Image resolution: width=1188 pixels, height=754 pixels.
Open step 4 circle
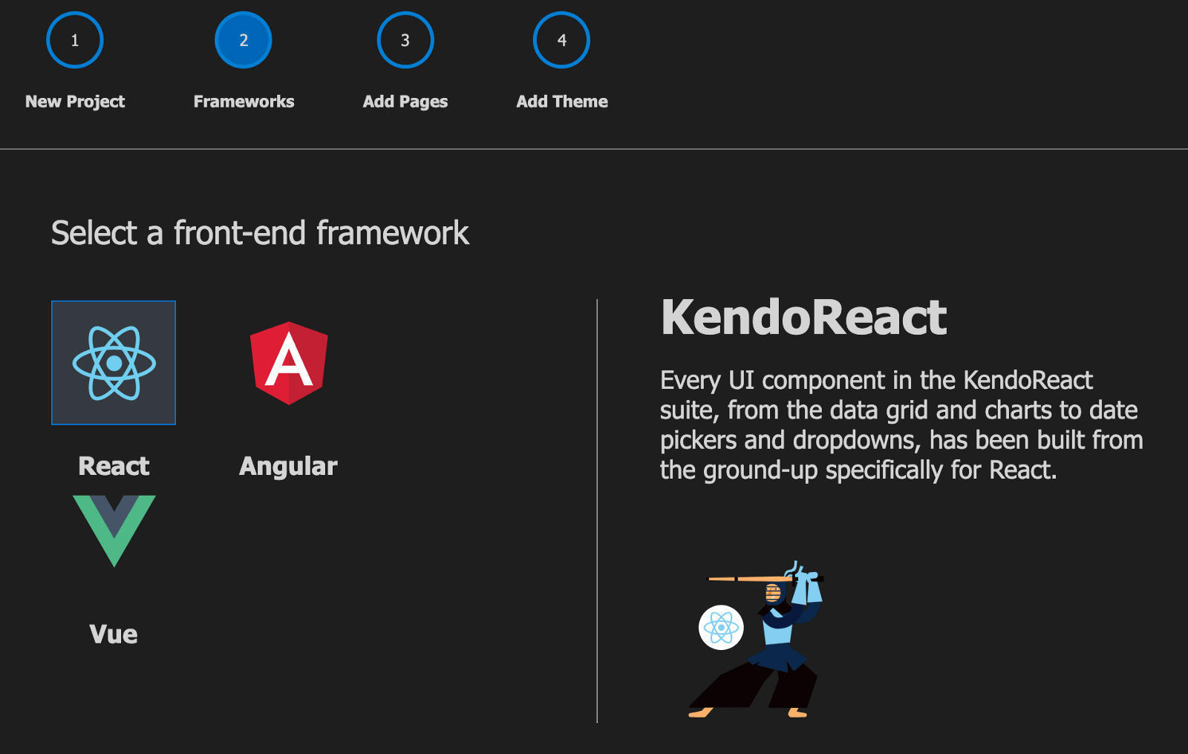point(562,40)
